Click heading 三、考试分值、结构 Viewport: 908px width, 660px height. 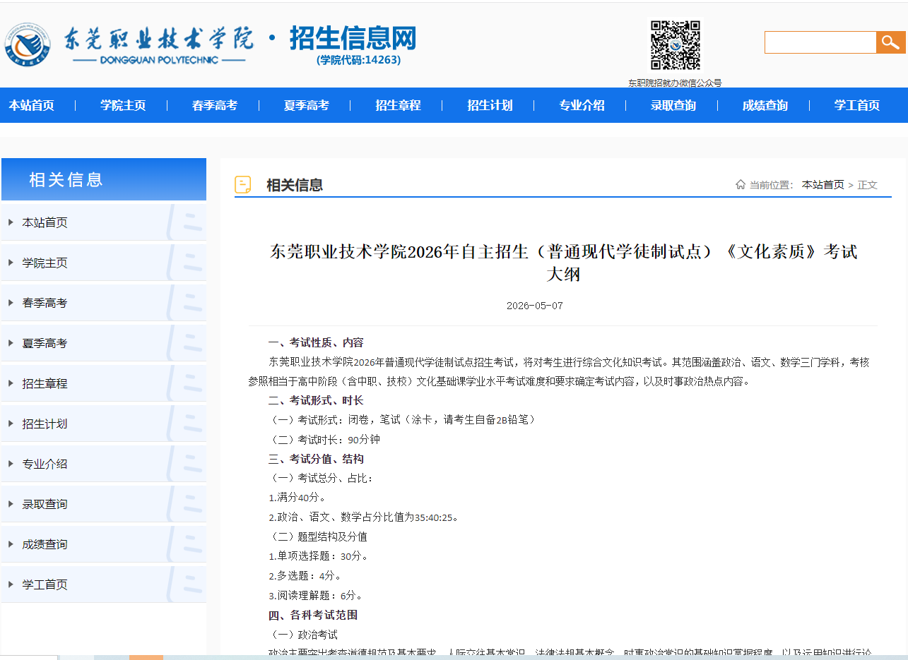tap(316, 459)
